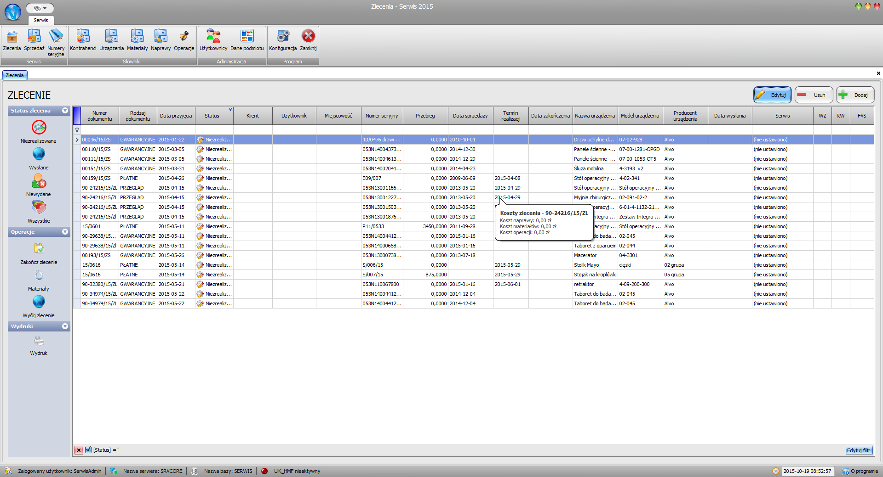Screen dimensions: 883x477
Task: Open the Kontrahenci dictionary
Action: (83, 37)
